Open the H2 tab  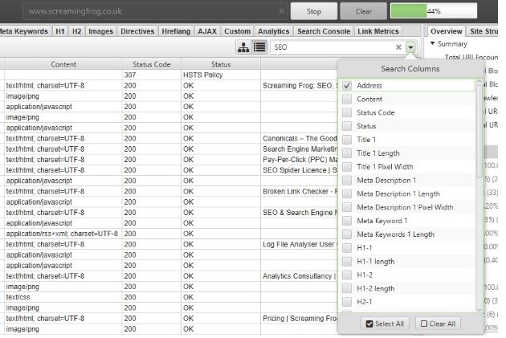point(76,31)
